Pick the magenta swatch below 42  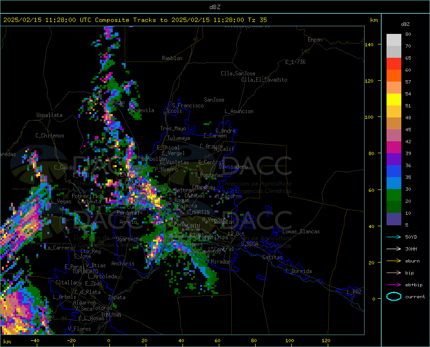[394, 147]
